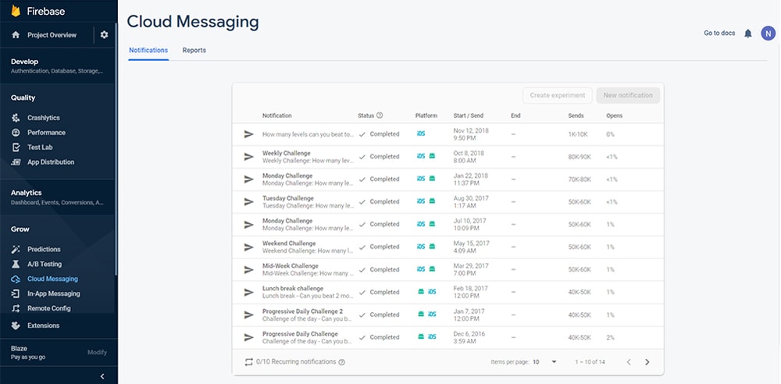
Task: Click the 70K-80K sends value
Action: click(x=580, y=180)
